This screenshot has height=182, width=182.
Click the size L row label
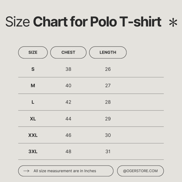point(33,102)
